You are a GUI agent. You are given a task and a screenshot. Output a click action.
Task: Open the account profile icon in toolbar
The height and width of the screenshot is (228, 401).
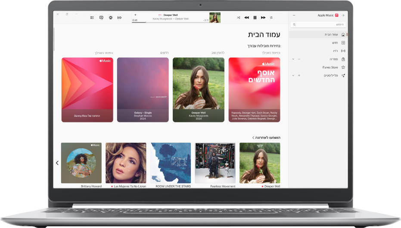pyautogui.click(x=110, y=18)
